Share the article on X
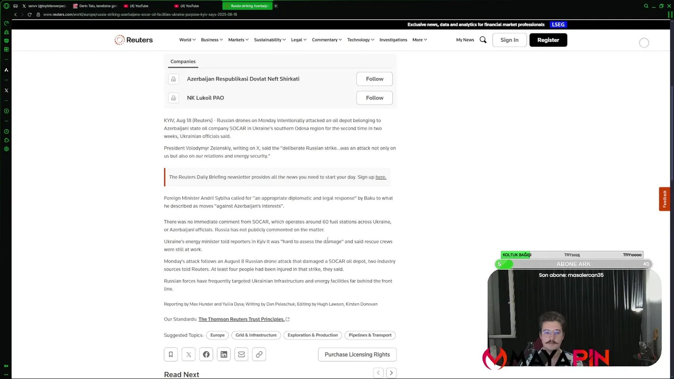Image resolution: width=674 pixels, height=379 pixels. click(189, 354)
